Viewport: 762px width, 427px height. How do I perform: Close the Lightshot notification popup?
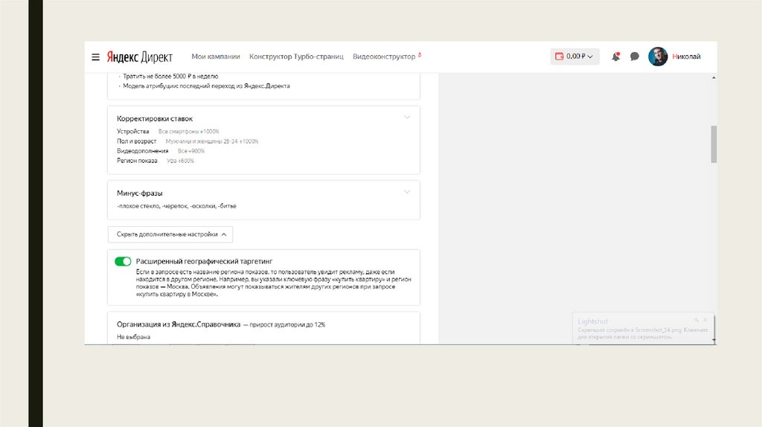click(705, 320)
